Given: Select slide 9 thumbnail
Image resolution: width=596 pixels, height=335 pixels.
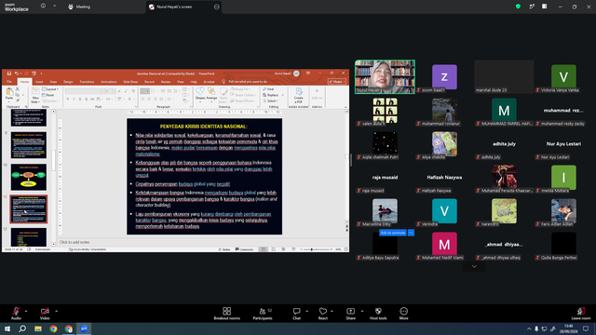Looking at the screenshot, I should click(x=29, y=145).
